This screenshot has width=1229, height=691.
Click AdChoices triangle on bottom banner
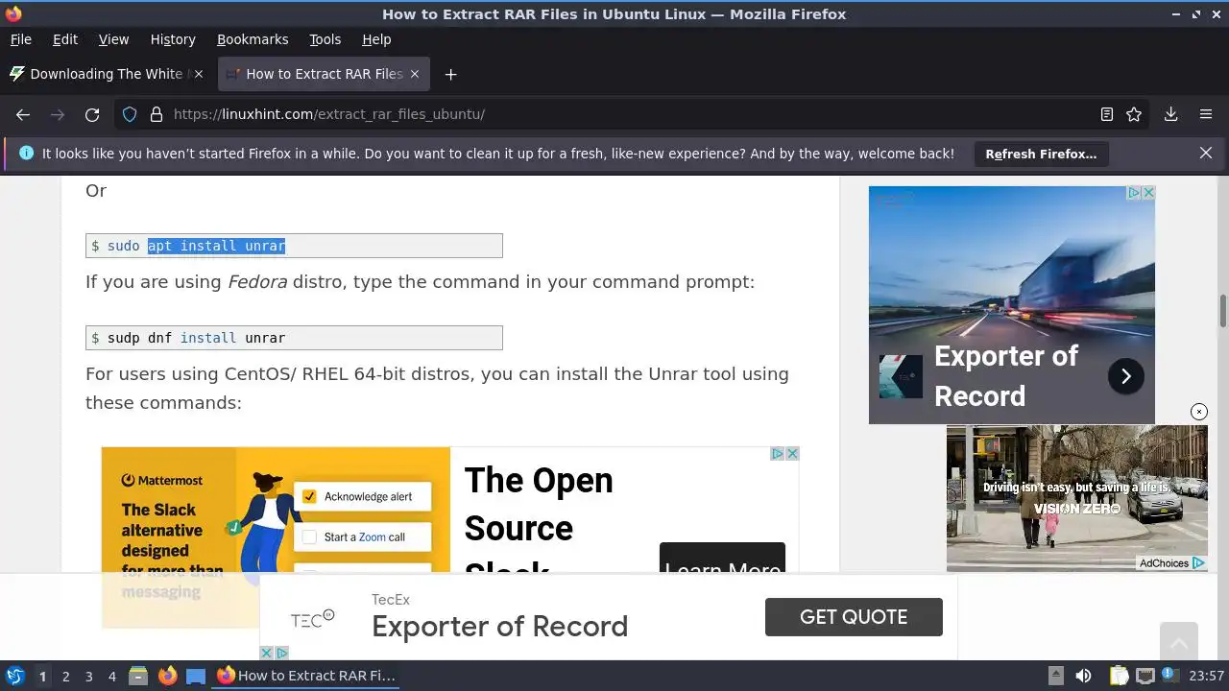pos(282,653)
